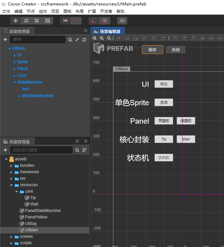This screenshot has width=224, height=247.
Task: Distribute nodes by horizontal centers
Action: click(211, 38)
